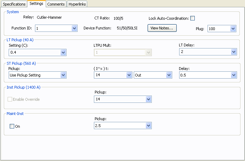Screen dimensions: 245x161
Task: Toggle the Maint-Inst On checkbox
Action: tap(12, 126)
